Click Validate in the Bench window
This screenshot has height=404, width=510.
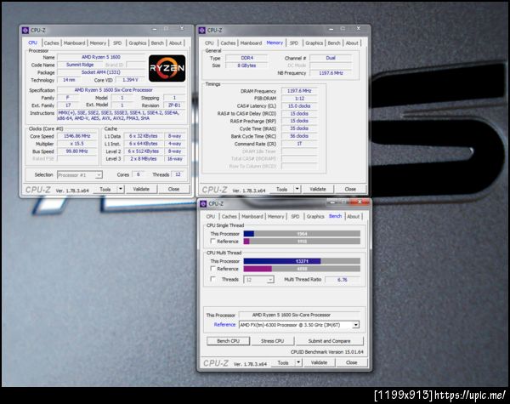pyautogui.click(x=319, y=362)
